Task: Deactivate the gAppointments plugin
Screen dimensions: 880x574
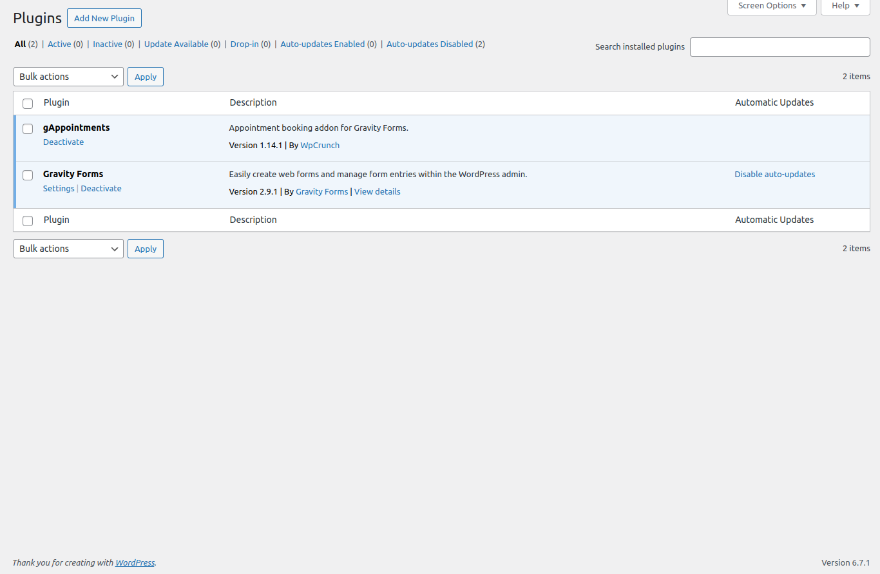Action: [63, 142]
